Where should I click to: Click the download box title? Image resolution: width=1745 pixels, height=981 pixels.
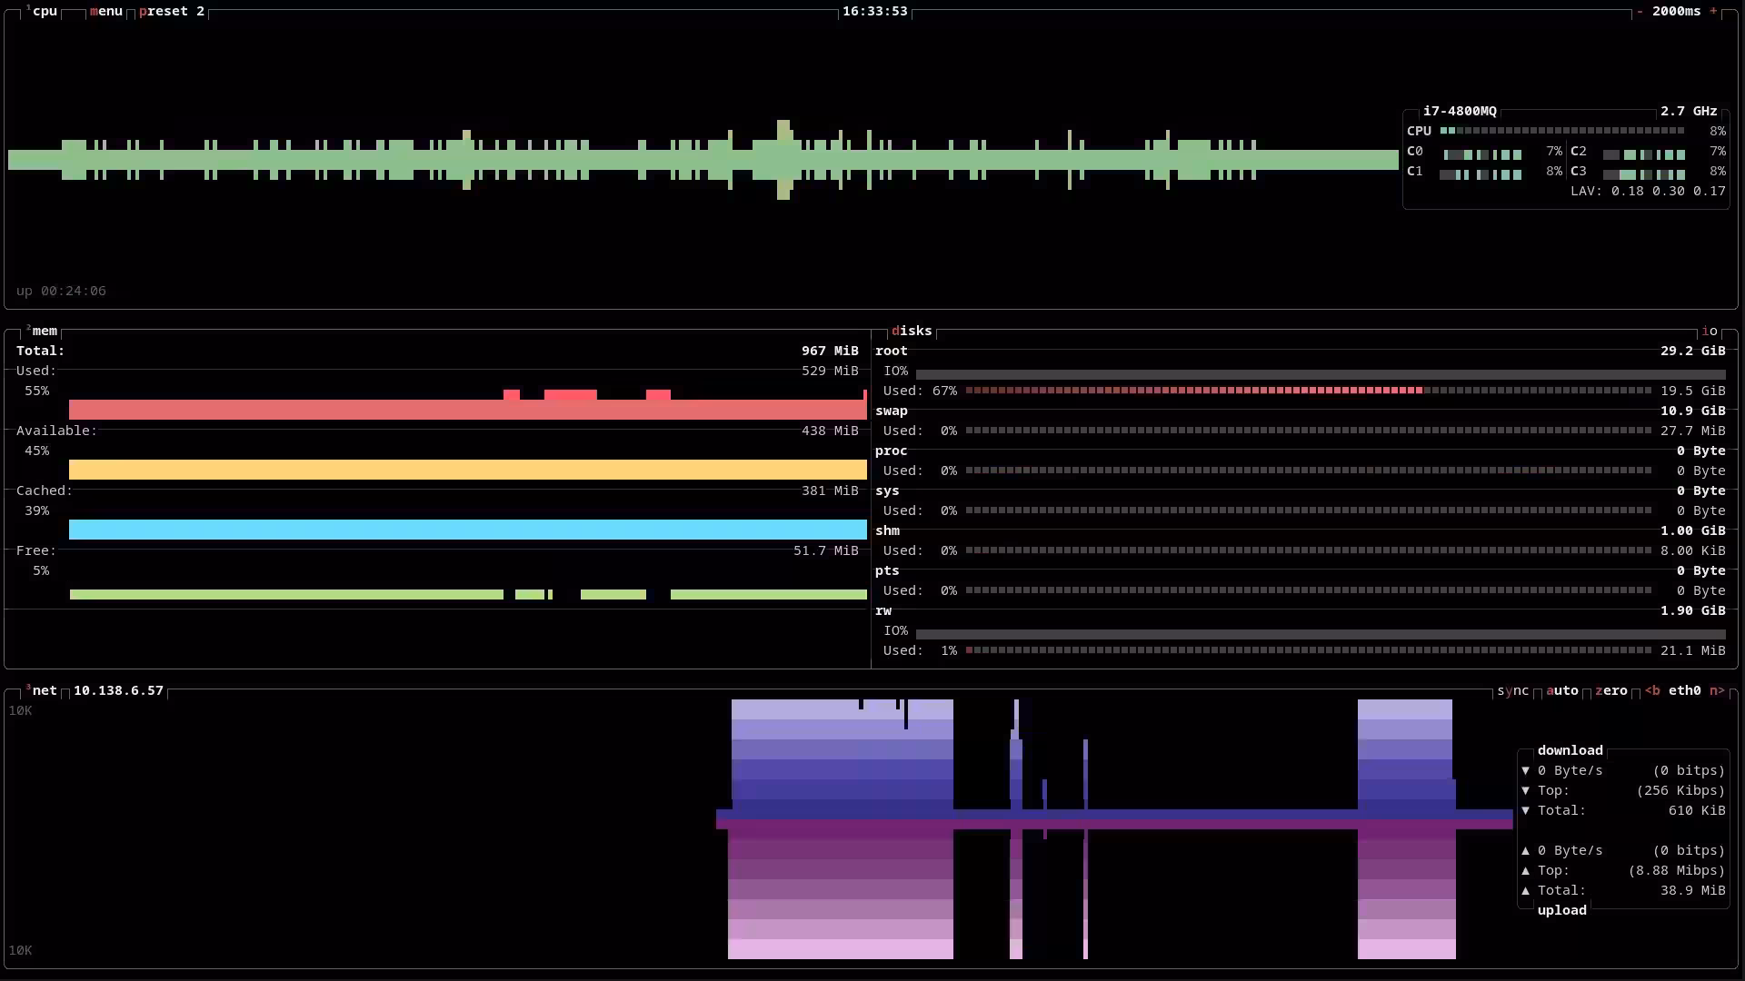coord(1570,750)
